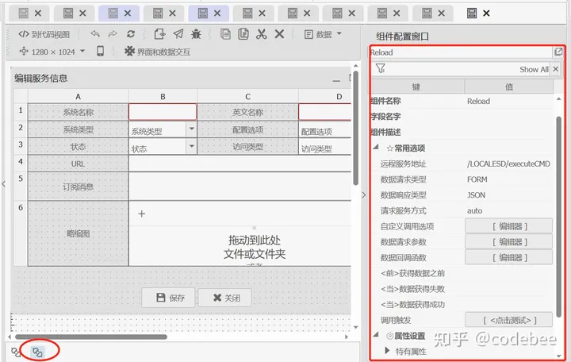Click the paper plane send icon
Screen dimensions: 571x362
point(178,34)
